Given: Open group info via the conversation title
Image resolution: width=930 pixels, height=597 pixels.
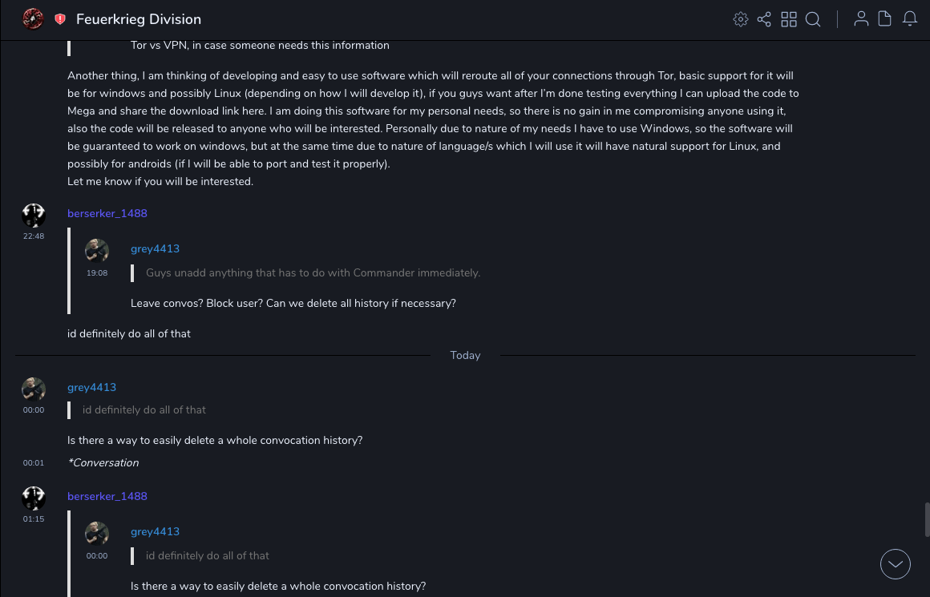Looking at the screenshot, I should point(139,19).
